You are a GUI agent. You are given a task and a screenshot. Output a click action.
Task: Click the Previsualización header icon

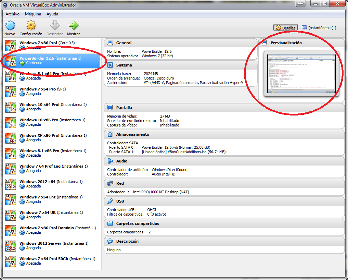264,42
